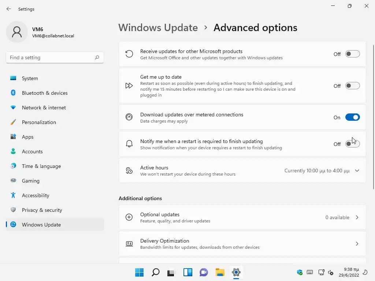Click the Gaming controller icon
The height and width of the screenshot is (281, 375).
point(13,180)
